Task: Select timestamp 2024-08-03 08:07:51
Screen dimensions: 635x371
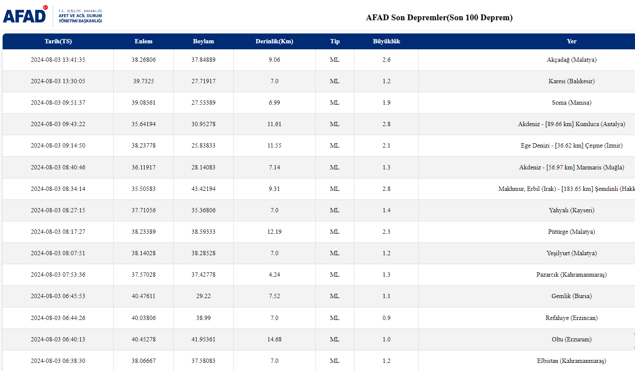Action: click(x=58, y=253)
